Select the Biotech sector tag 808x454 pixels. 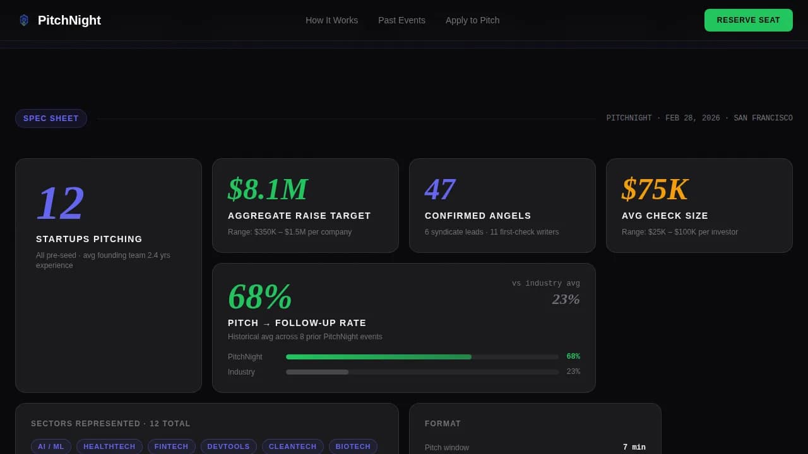pos(353,446)
